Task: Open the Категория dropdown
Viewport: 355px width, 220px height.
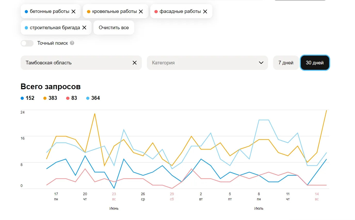Action: [207, 63]
